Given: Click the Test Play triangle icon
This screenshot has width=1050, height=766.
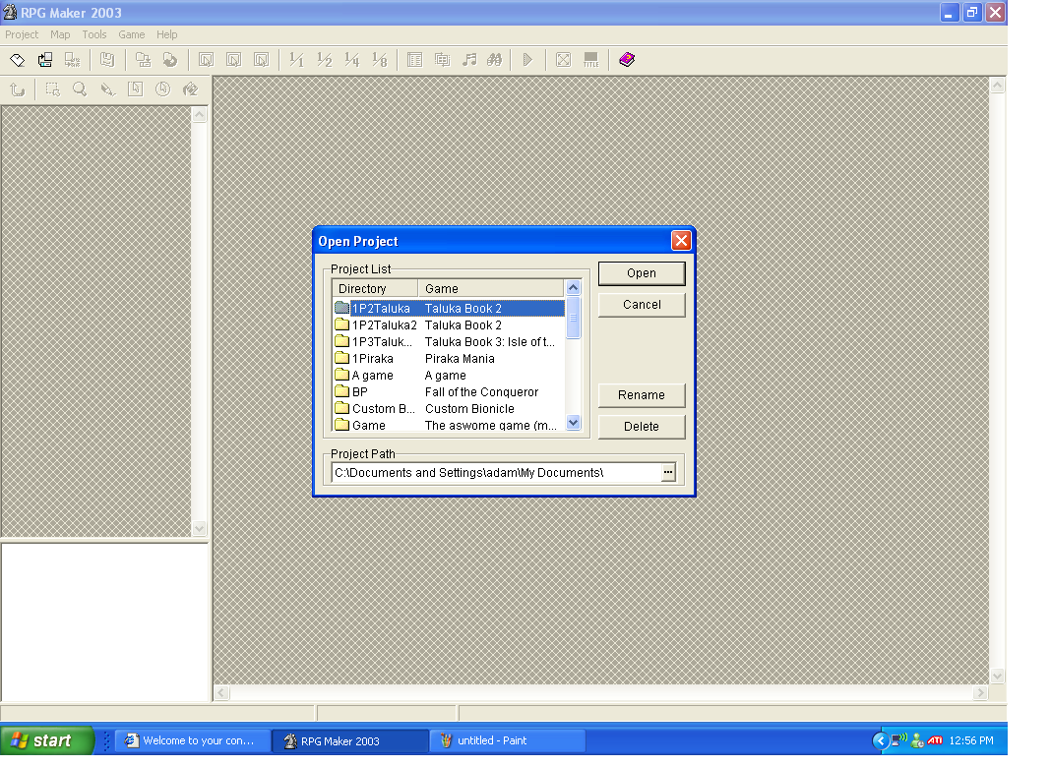Looking at the screenshot, I should click(x=527, y=60).
